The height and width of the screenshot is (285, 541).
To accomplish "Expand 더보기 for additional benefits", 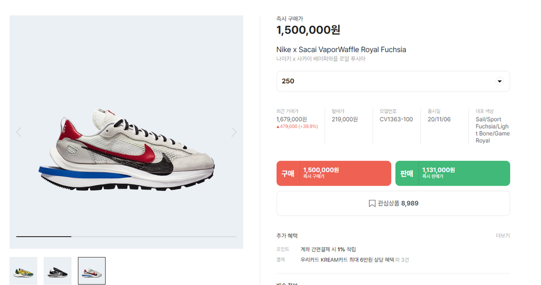I will pos(502,235).
